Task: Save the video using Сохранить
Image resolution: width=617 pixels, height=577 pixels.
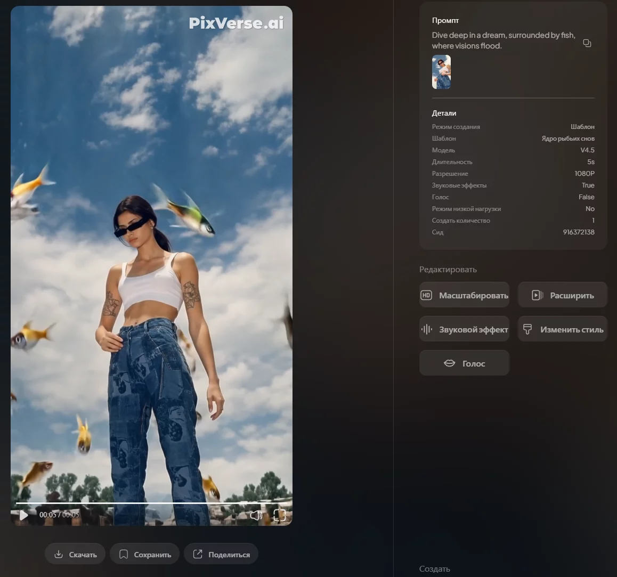Action: 144,554
